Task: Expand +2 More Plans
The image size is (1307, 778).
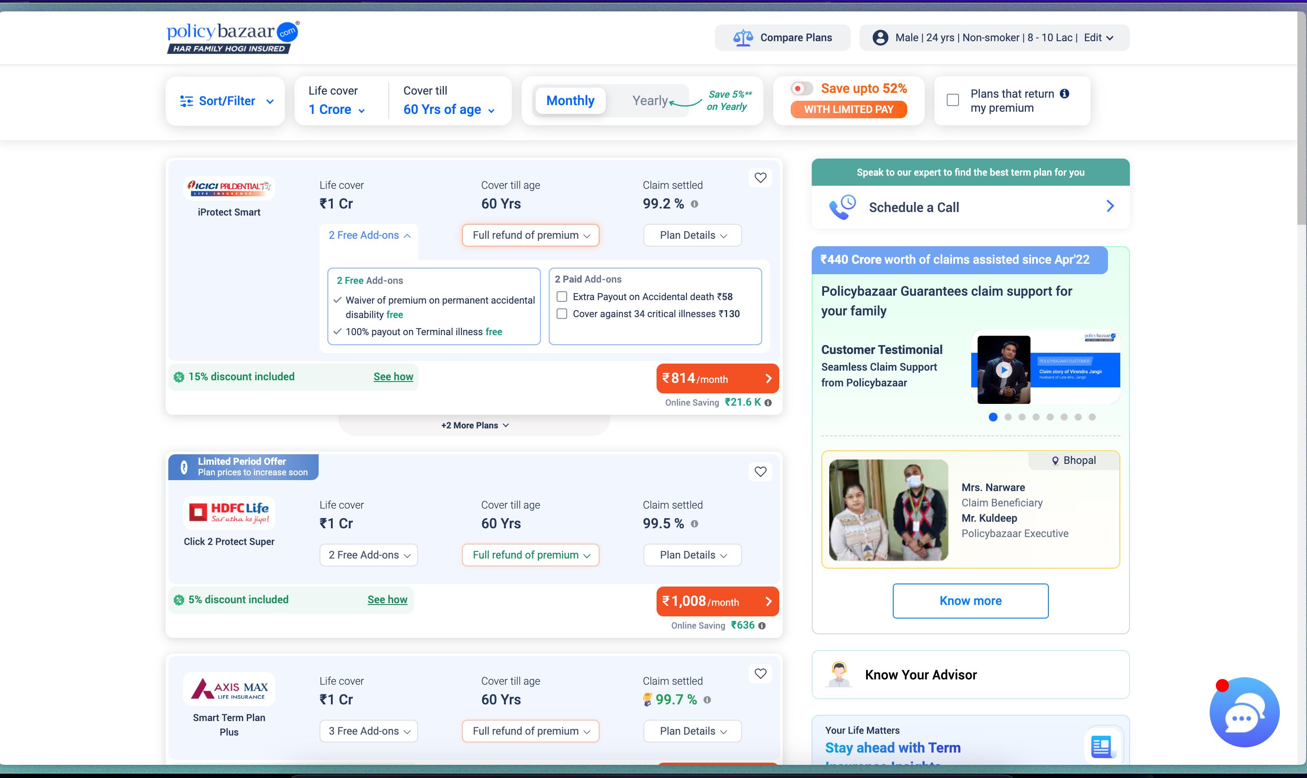Action: click(475, 425)
